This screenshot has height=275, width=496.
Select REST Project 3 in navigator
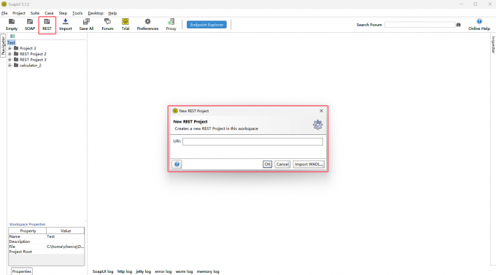(33, 60)
